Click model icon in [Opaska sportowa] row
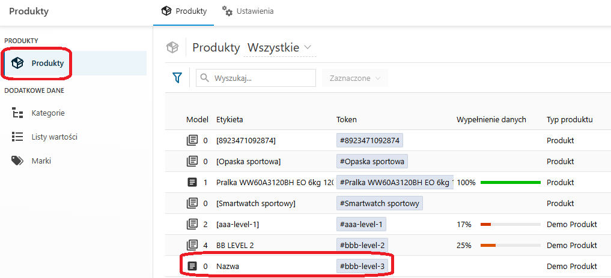Image resolution: width=611 pixels, height=278 pixels. [192, 161]
